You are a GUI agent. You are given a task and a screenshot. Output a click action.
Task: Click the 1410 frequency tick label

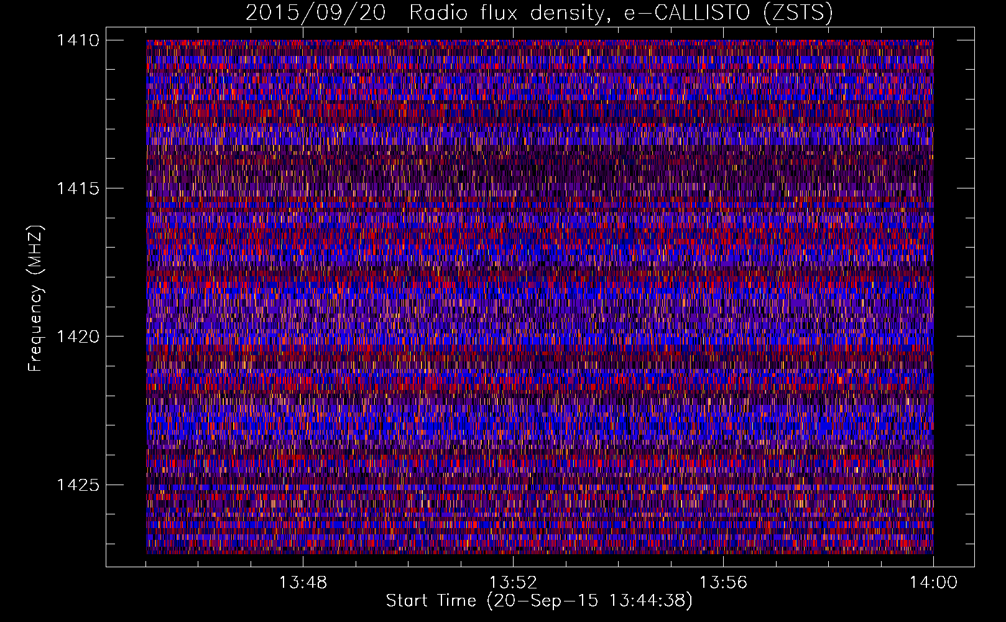pyautogui.click(x=78, y=40)
